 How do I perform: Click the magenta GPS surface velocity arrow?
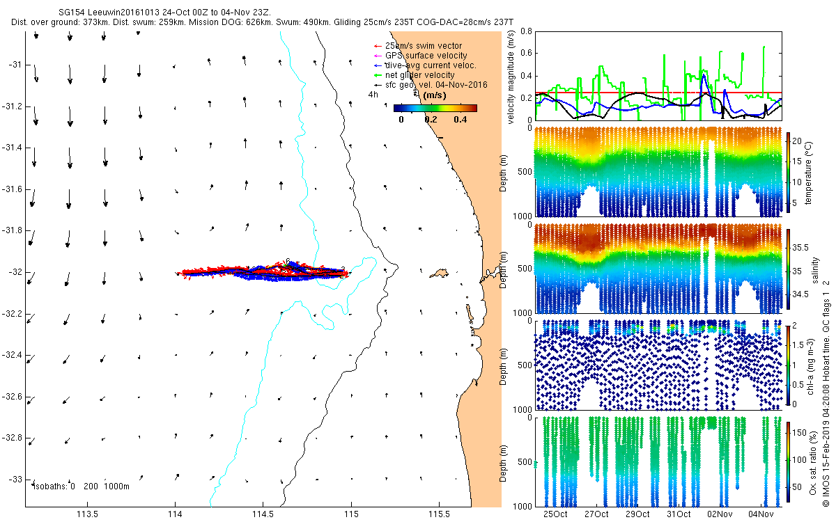coord(378,56)
